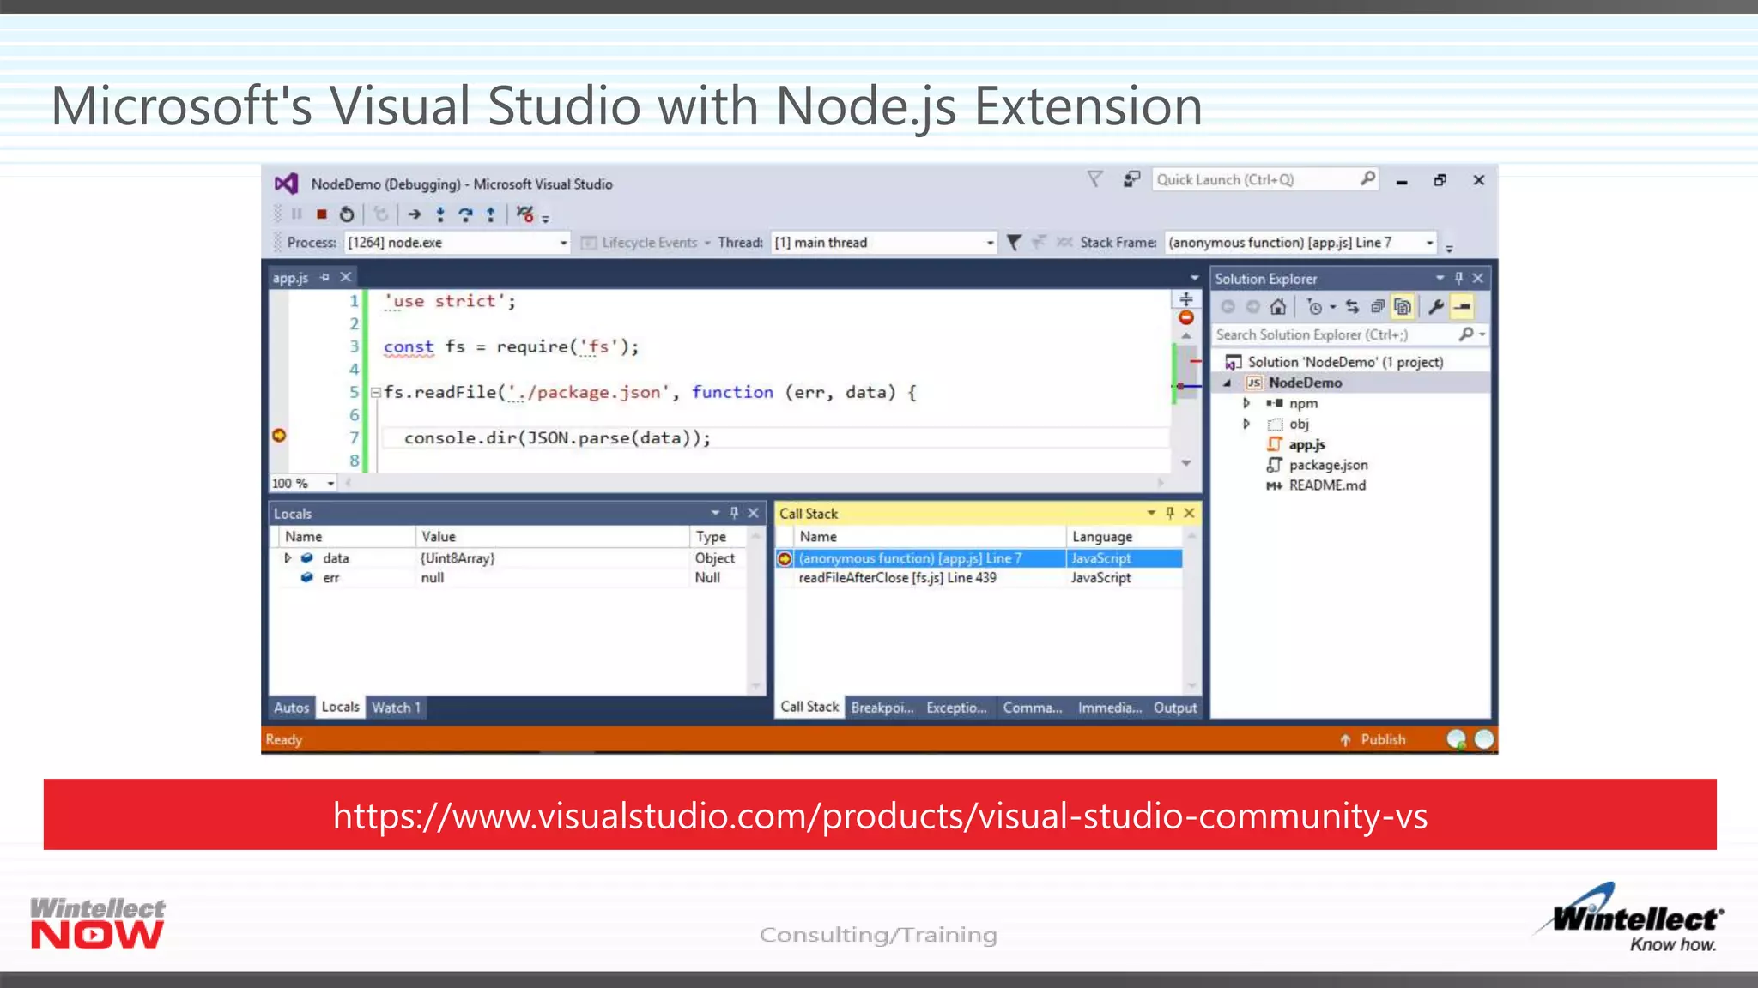Click the Home icon in Solution Explorer

tap(1278, 307)
